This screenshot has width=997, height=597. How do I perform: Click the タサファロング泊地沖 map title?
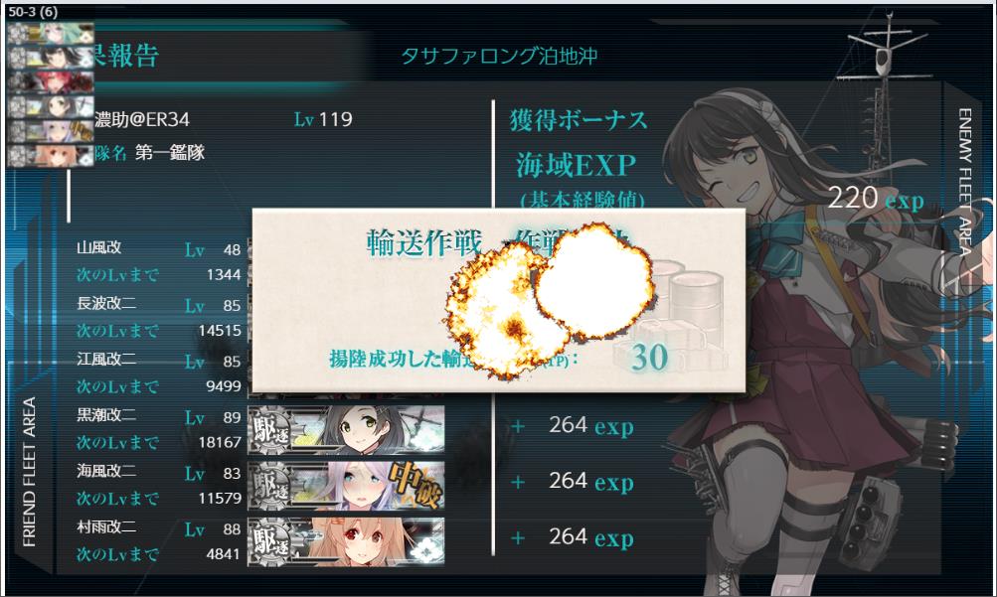click(x=499, y=56)
